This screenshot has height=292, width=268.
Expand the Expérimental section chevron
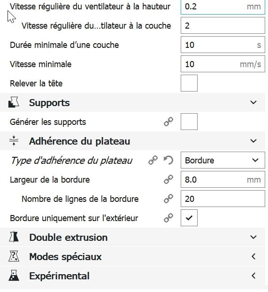point(253,276)
